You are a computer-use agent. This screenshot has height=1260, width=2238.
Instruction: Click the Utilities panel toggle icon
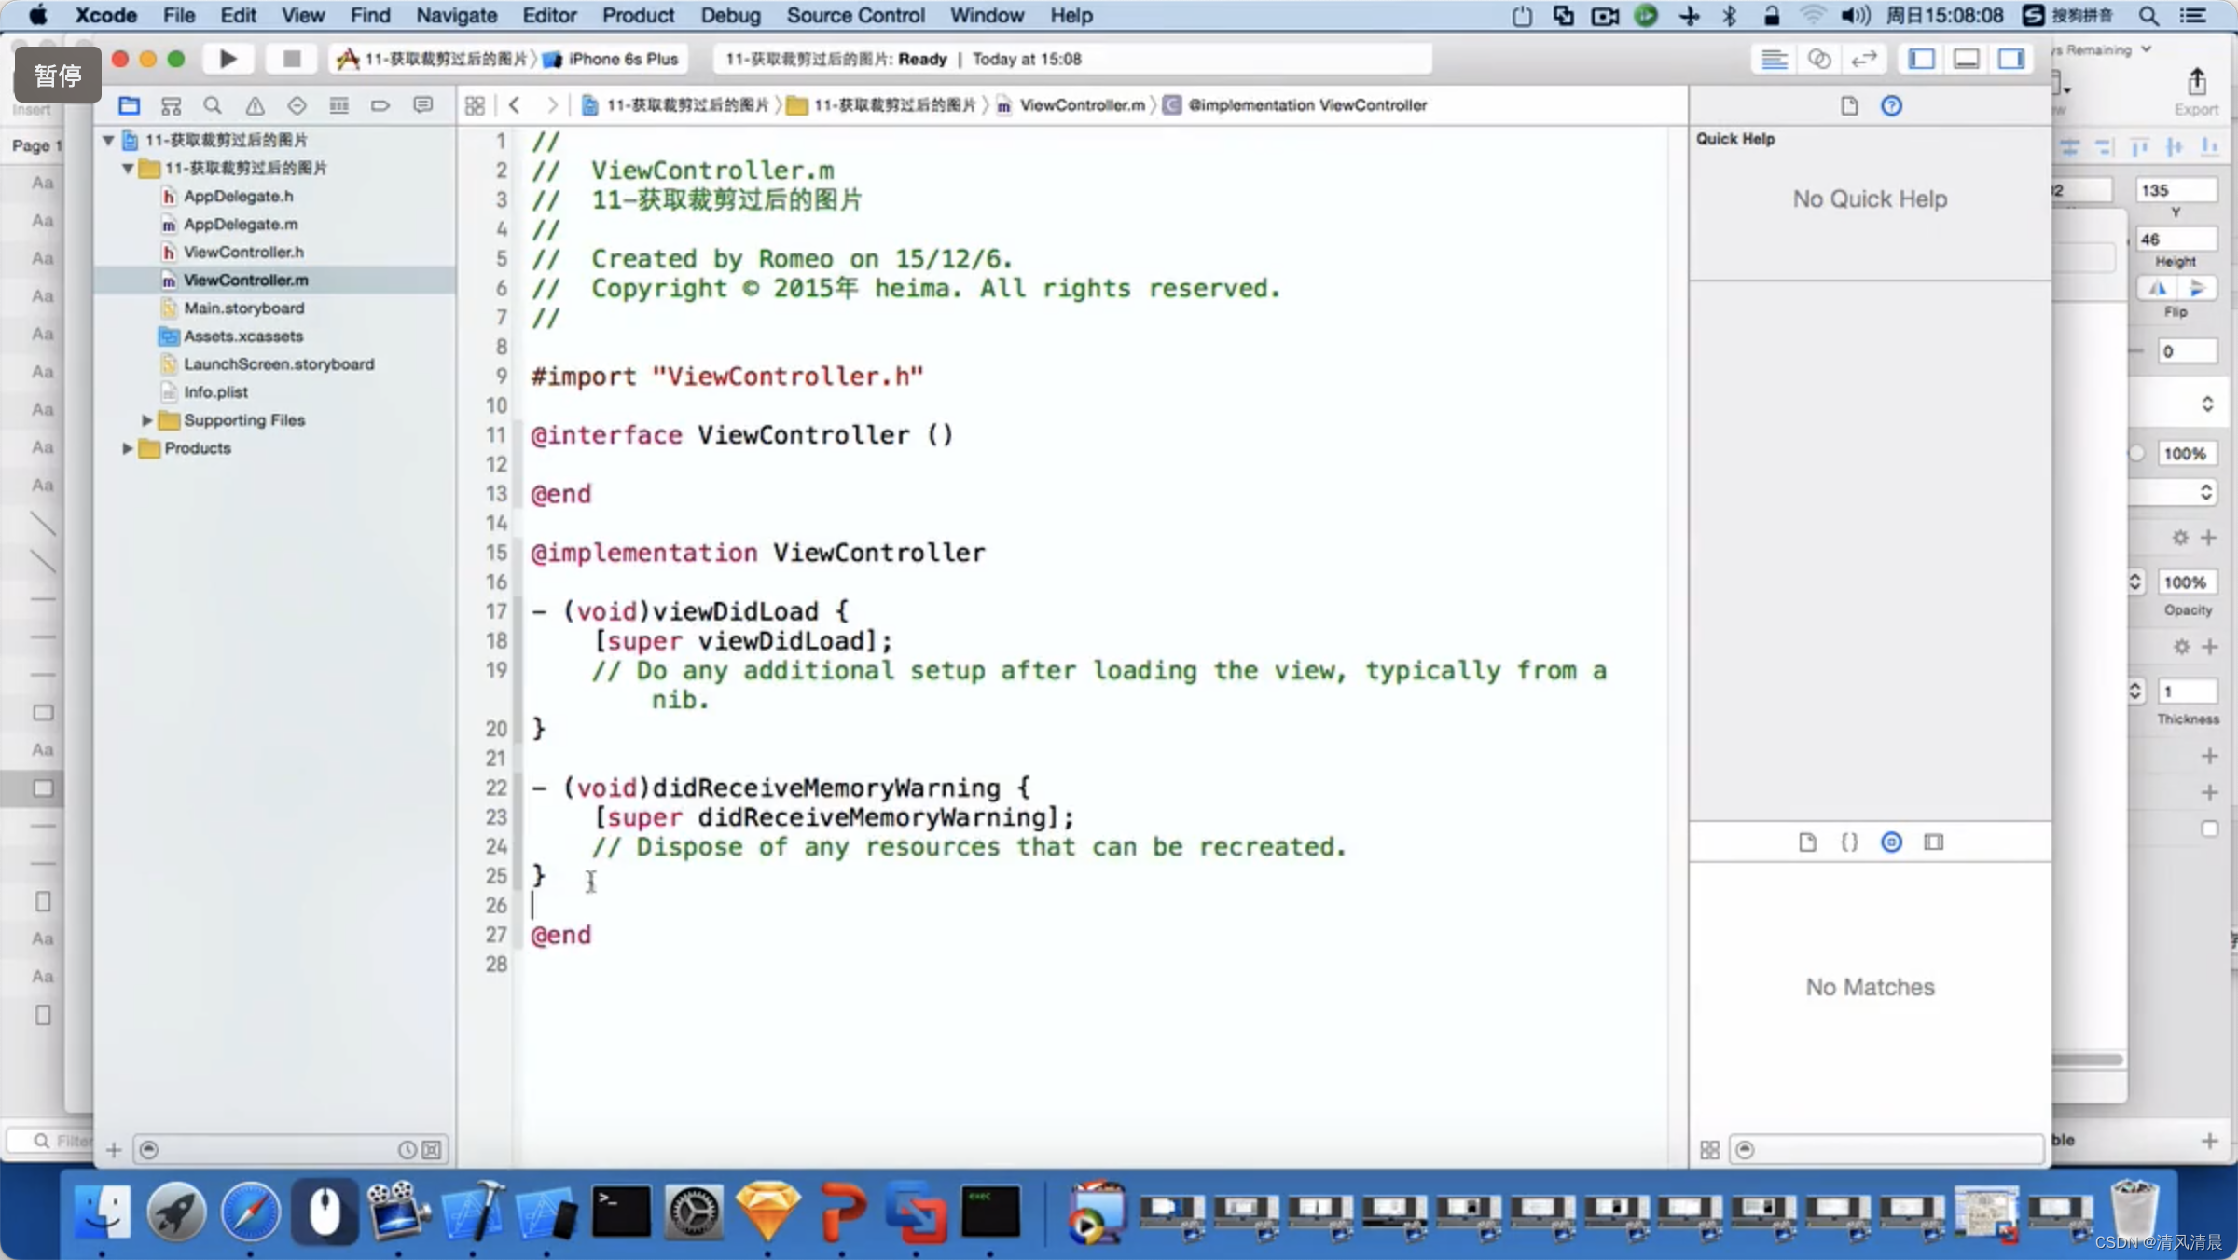pos(2013,59)
